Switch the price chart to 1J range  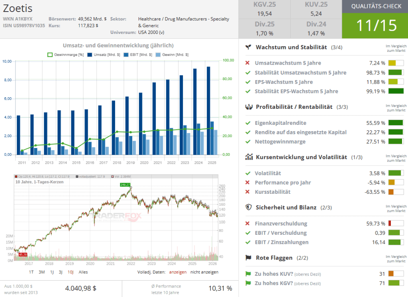point(52,272)
